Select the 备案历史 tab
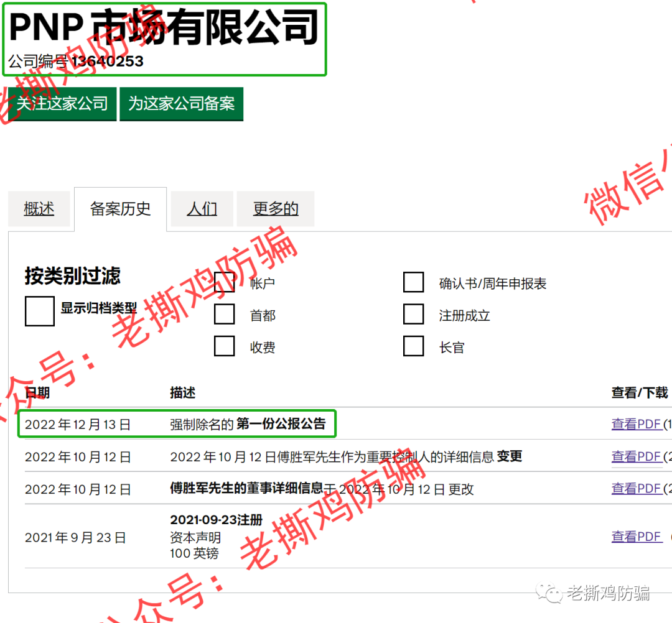This screenshot has height=623, width=672. 121,209
